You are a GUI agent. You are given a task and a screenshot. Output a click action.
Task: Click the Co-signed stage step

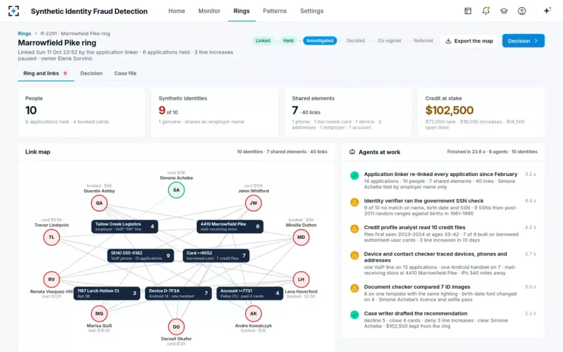[389, 41]
